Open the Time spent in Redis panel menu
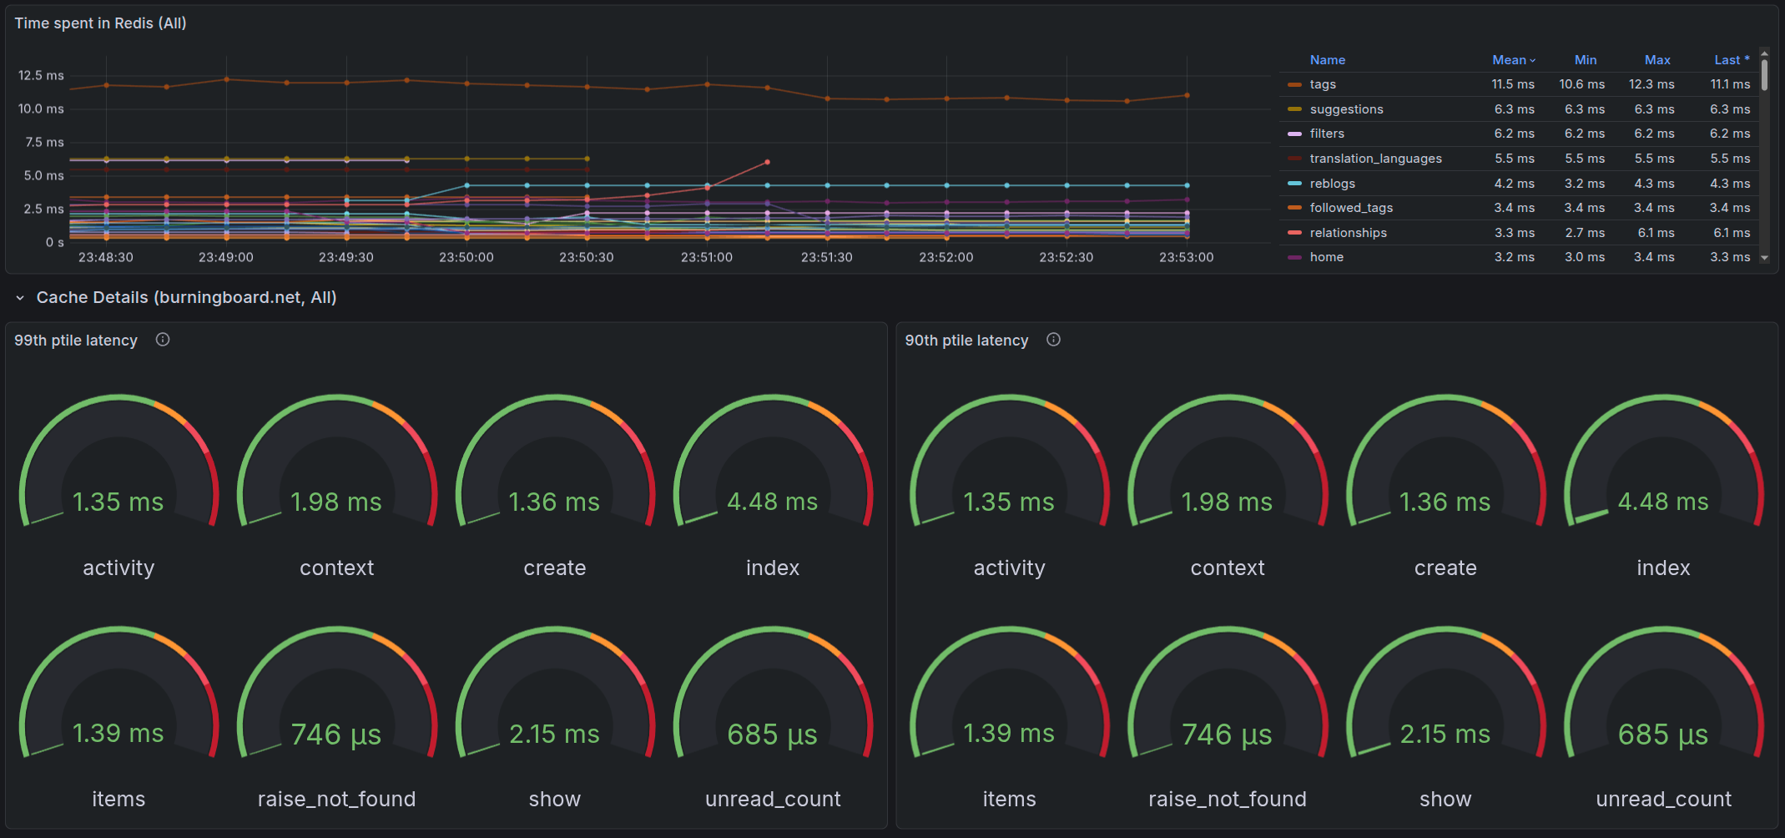Screen dimensions: 1785x838 click(x=100, y=23)
